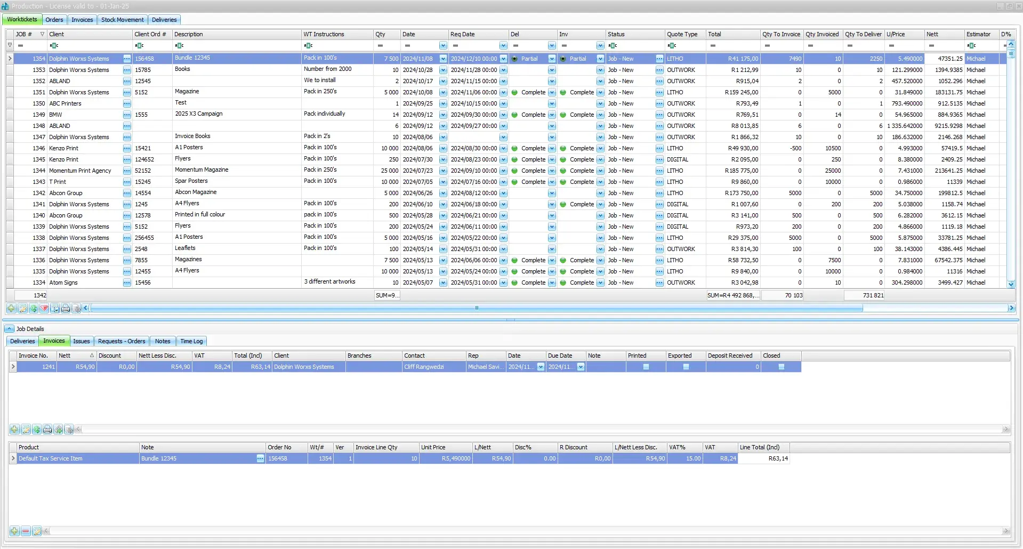Screen dimensions: 1023x549
Task: Toggle the Closed checkbox for invoice 1241
Action: click(x=782, y=367)
